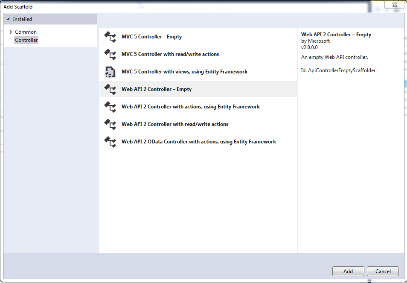Choose Web API 2 Controller with read/write actions
This screenshot has width=407, height=283.
(198, 124)
